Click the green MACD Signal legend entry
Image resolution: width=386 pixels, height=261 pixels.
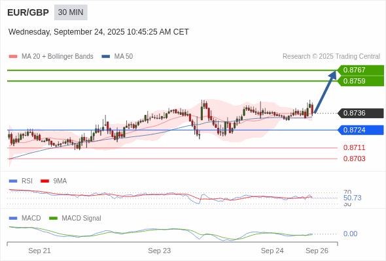tap(75, 219)
